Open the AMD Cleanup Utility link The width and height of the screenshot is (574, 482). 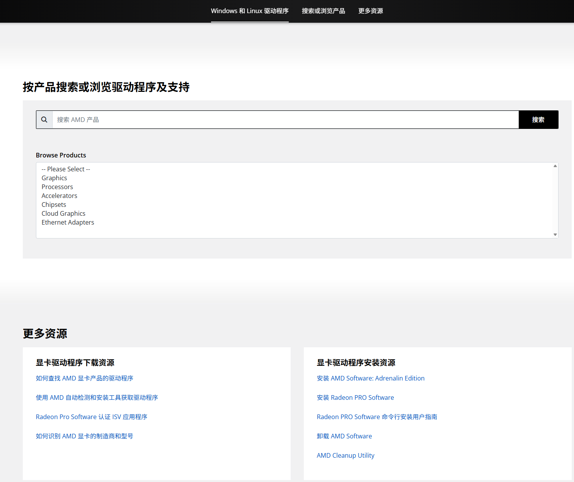click(x=346, y=455)
